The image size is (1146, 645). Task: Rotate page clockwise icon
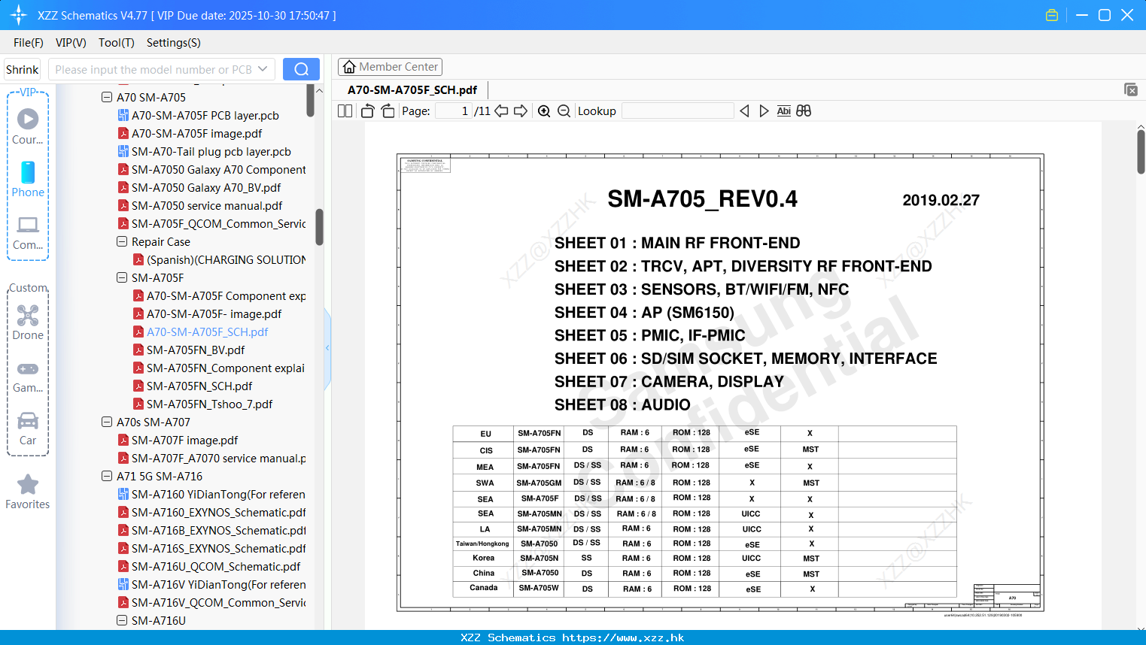[388, 111]
